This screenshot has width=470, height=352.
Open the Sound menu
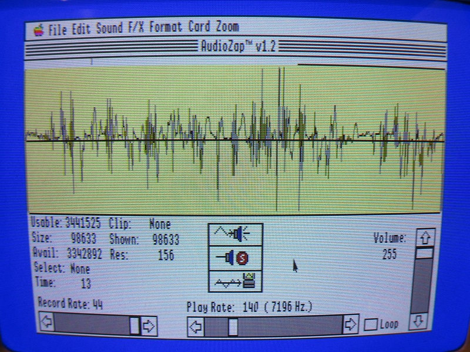tap(109, 28)
